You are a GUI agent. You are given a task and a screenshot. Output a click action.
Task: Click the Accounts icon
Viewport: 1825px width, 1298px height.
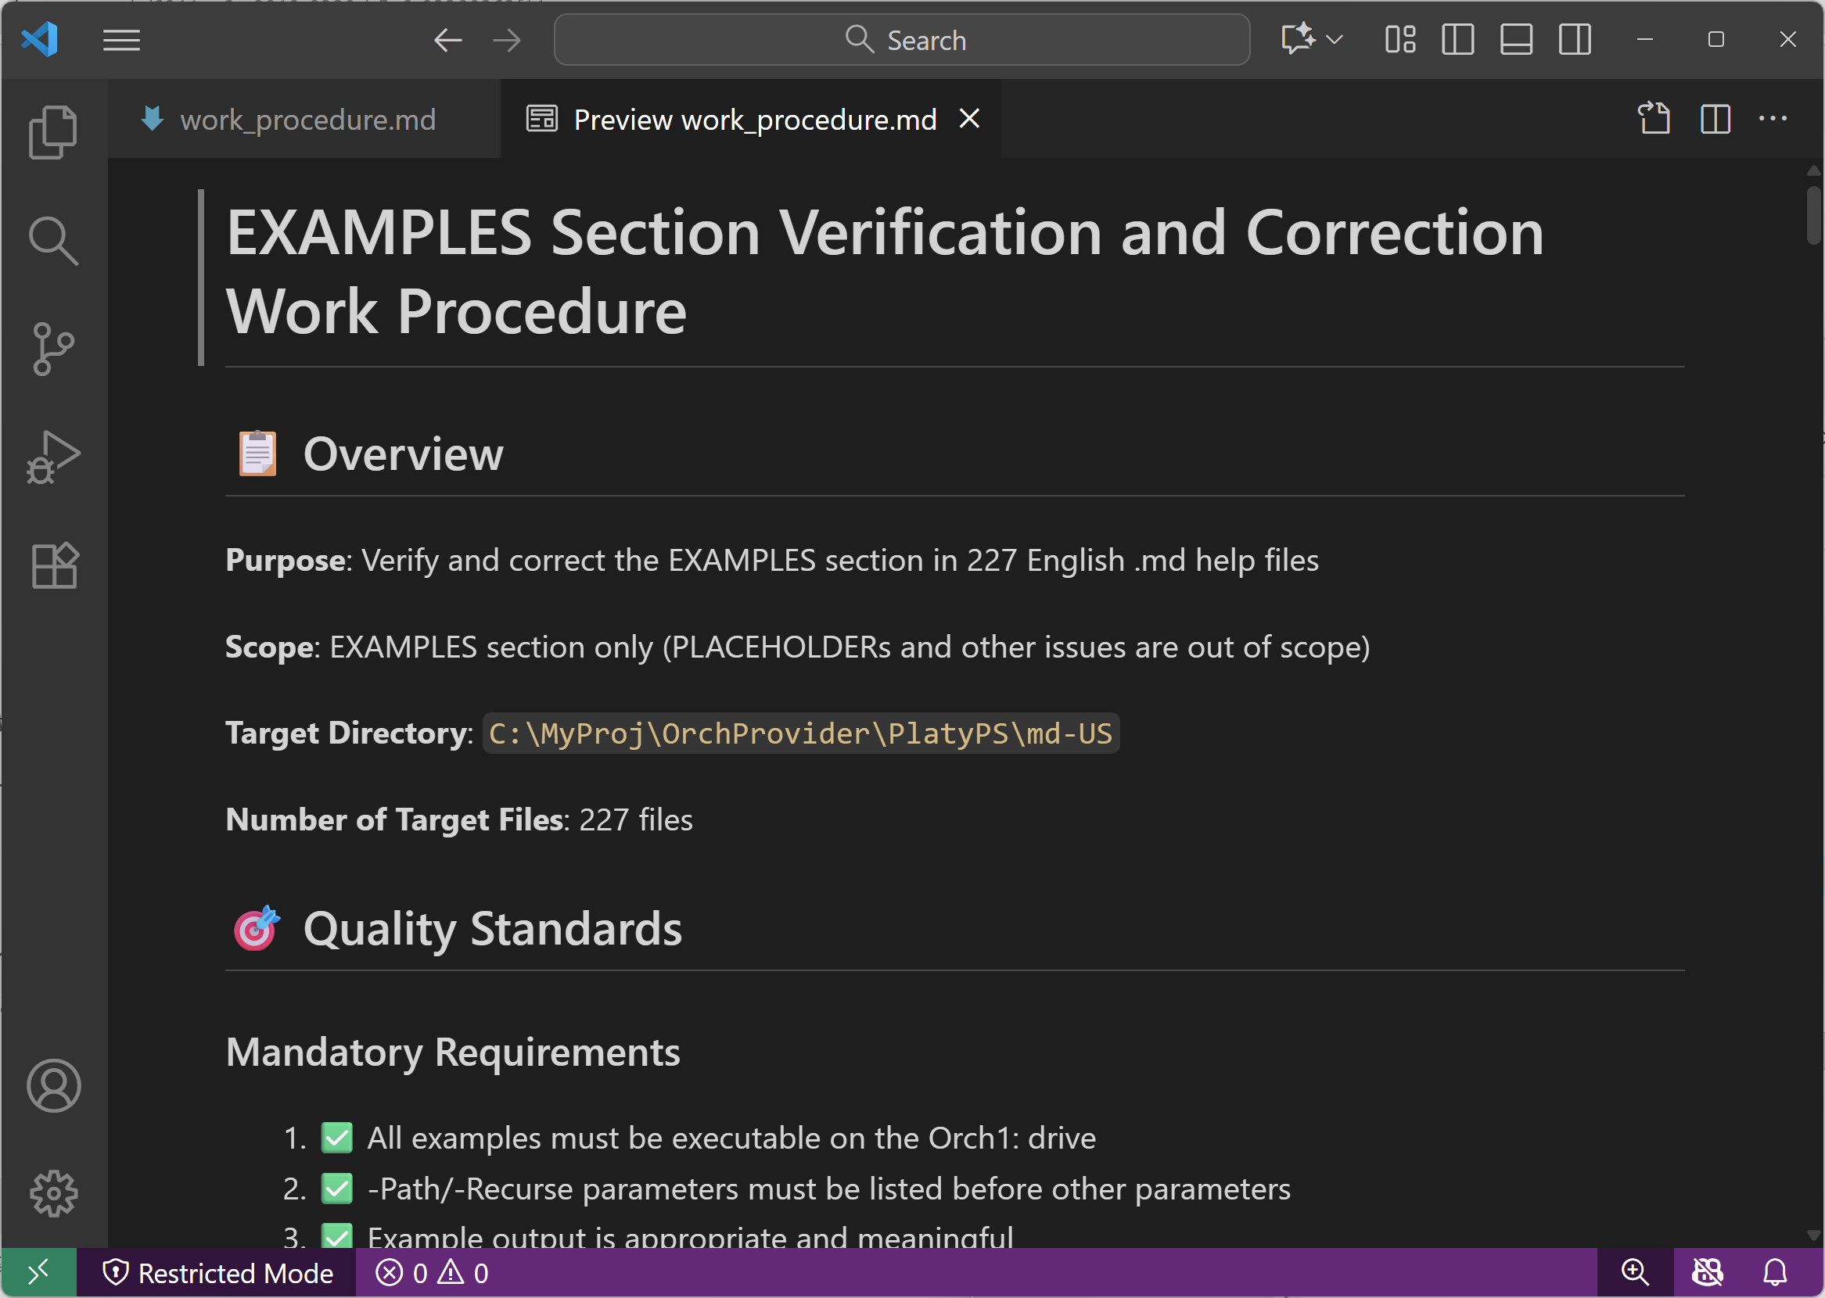pos(52,1085)
